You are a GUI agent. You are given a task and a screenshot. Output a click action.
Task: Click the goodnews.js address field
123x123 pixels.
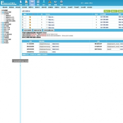[46, 49]
